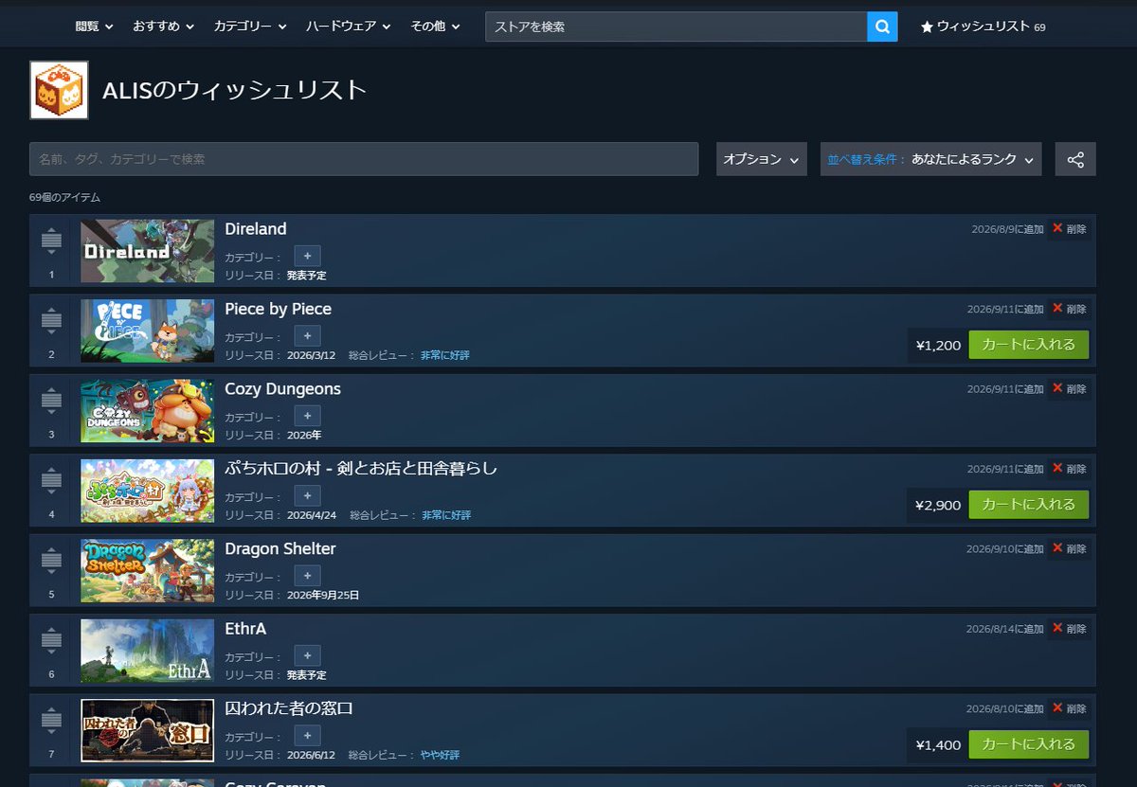The height and width of the screenshot is (787, 1137).
Task: Add a category plus for EthrA
Action: (307, 656)
